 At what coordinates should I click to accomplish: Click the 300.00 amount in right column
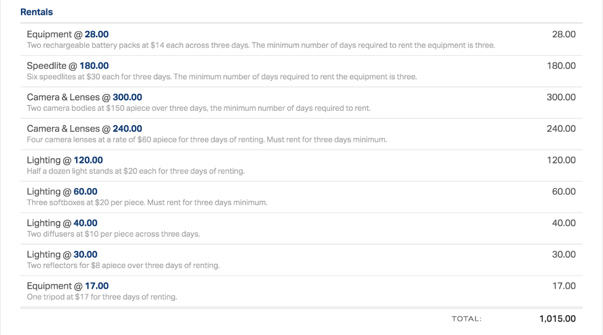coord(561,97)
